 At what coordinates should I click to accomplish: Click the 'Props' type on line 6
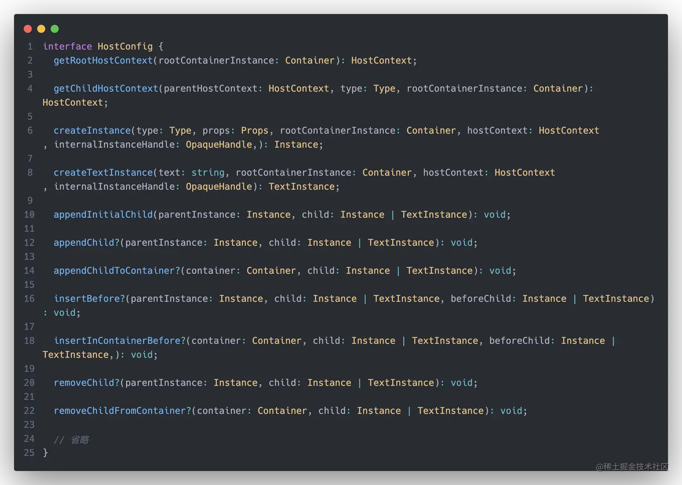pos(255,130)
